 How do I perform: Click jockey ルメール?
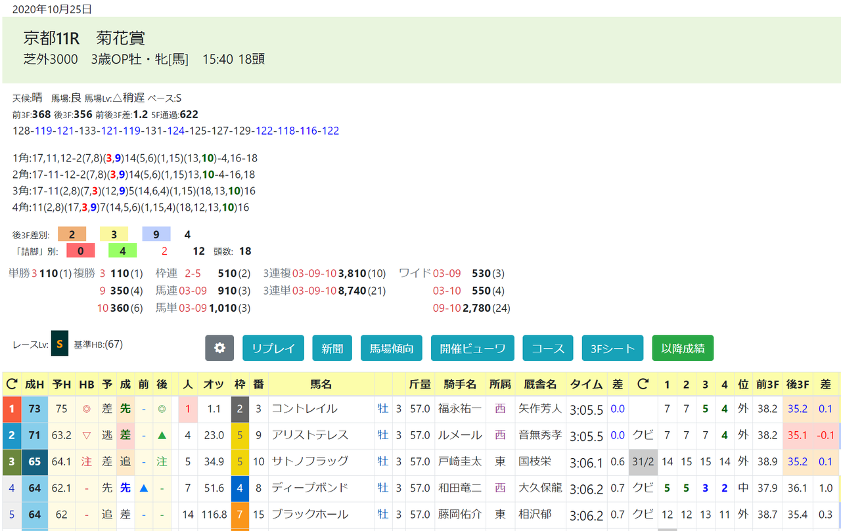coord(460,435)
